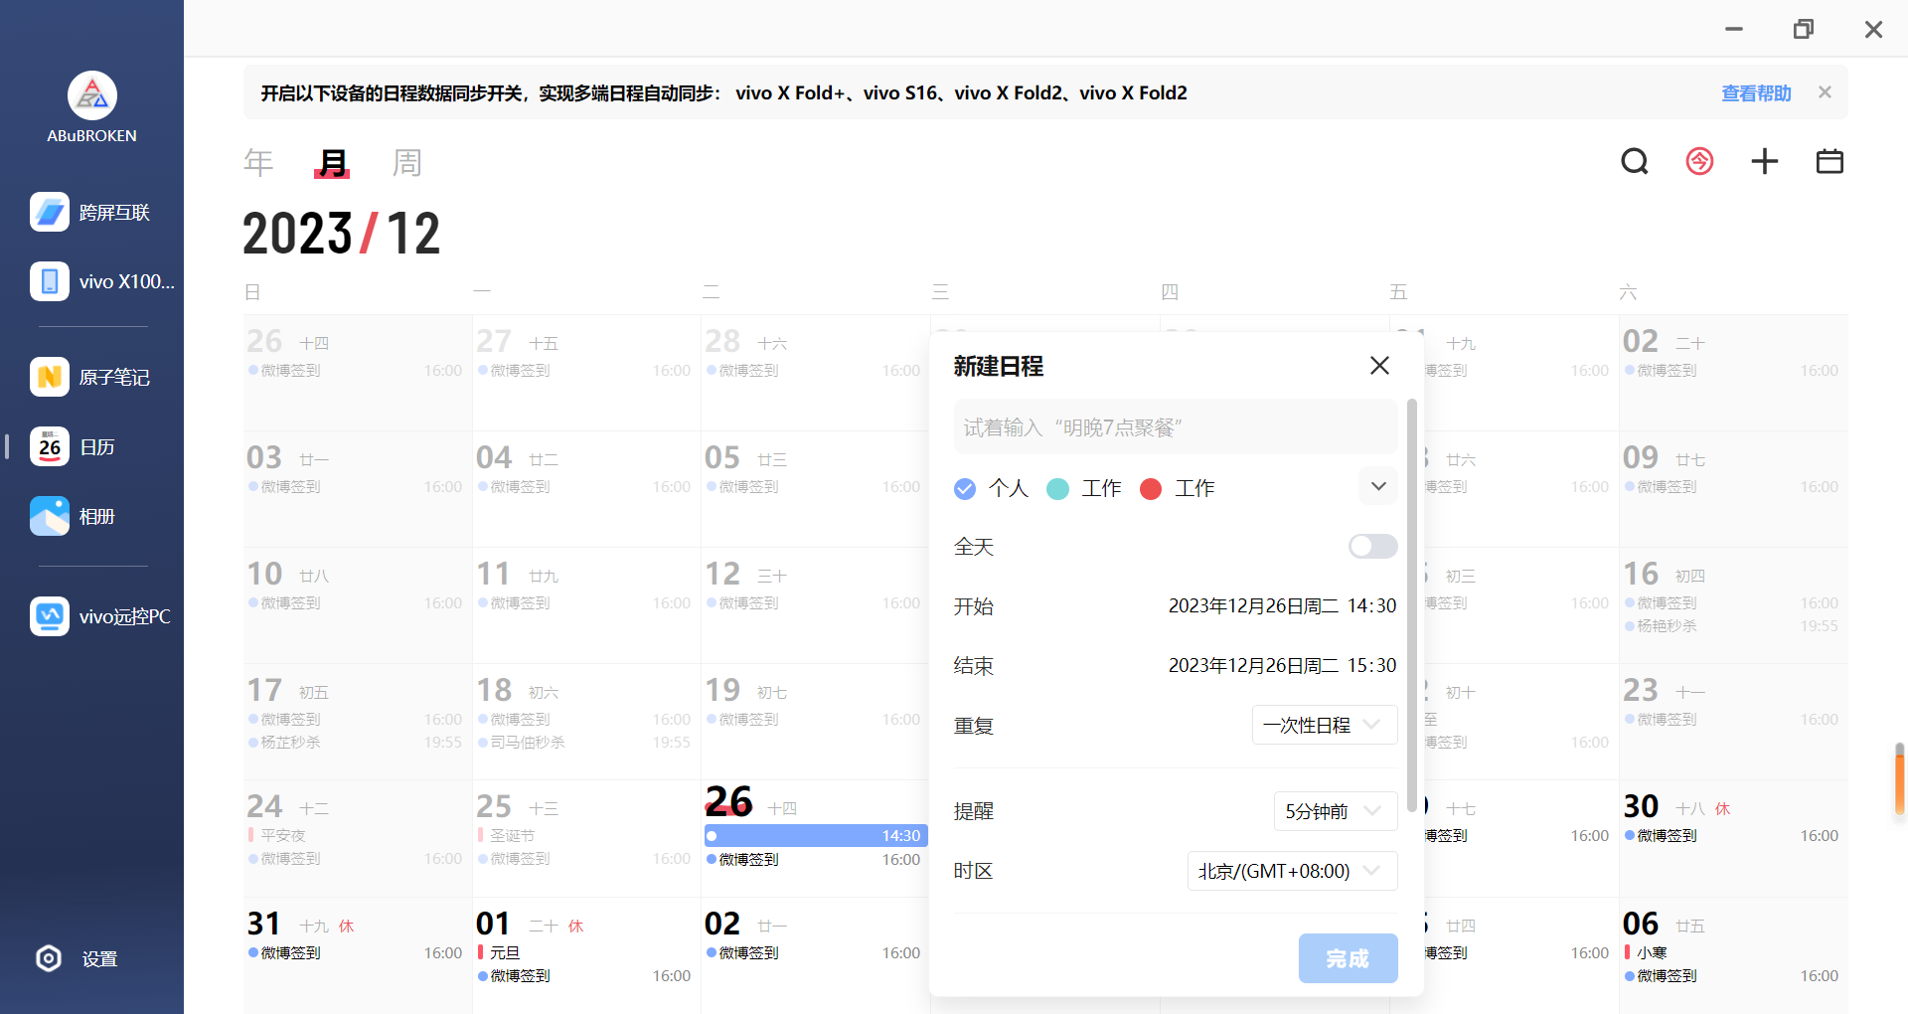Select date 23 in the calendar

click(1641, 690)
